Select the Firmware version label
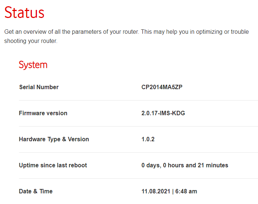Screen dimensions: 258x204 point(43,113)
